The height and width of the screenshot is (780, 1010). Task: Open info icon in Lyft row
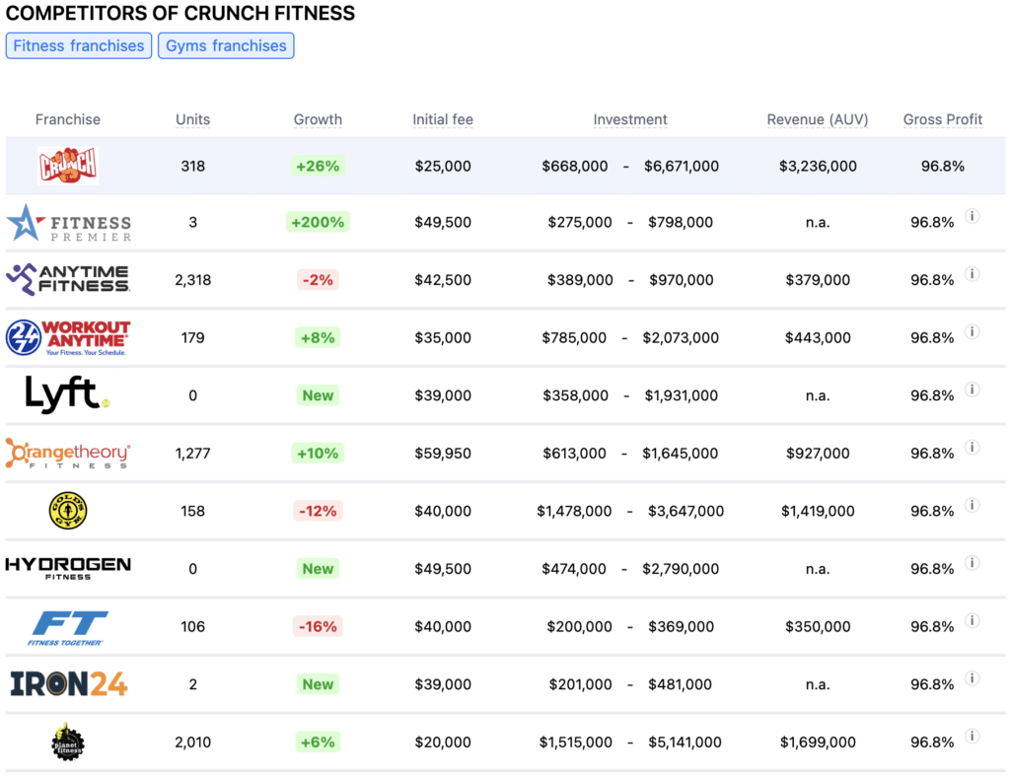972,390
